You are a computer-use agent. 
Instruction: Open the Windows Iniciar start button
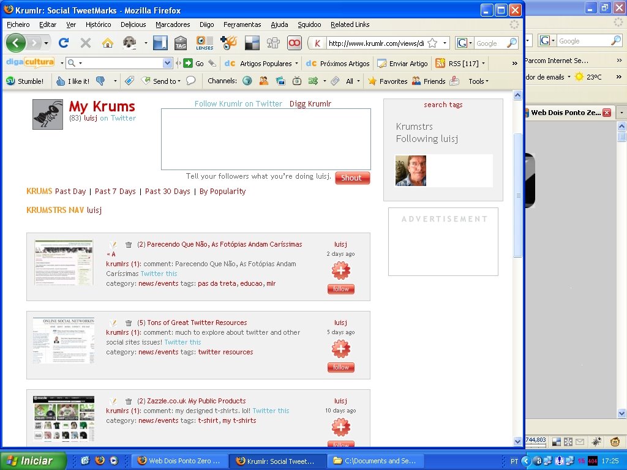pos(33,461)
